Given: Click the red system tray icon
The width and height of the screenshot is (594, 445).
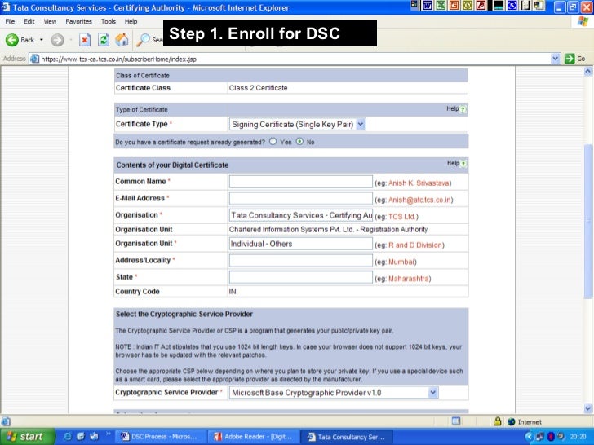Looking at the screenshot, I should pyautogui.click(x=551, y=437).
